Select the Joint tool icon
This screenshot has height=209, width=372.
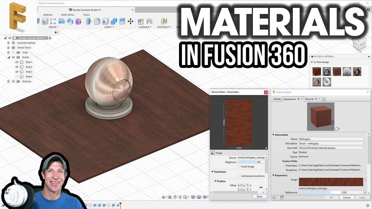pyautogui.click(x=149, y=21)
